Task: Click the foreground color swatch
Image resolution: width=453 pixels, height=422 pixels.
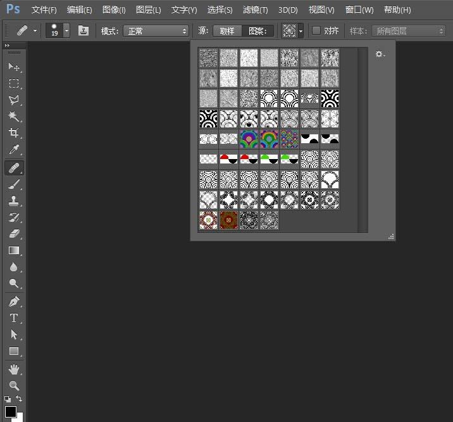Action: pyautogui.click(x=11, y=412)
